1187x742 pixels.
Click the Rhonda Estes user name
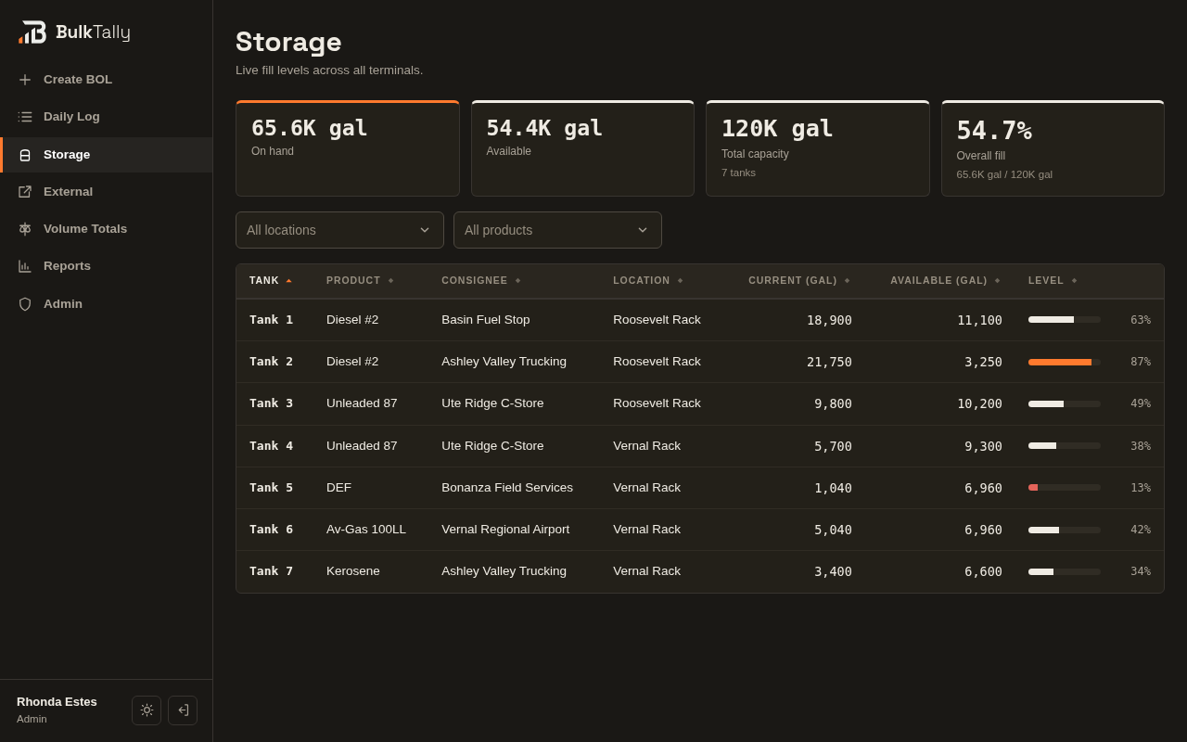(x=57, y=702)
